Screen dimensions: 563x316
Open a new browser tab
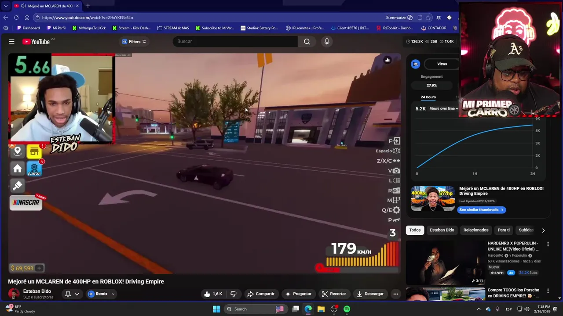88,6
